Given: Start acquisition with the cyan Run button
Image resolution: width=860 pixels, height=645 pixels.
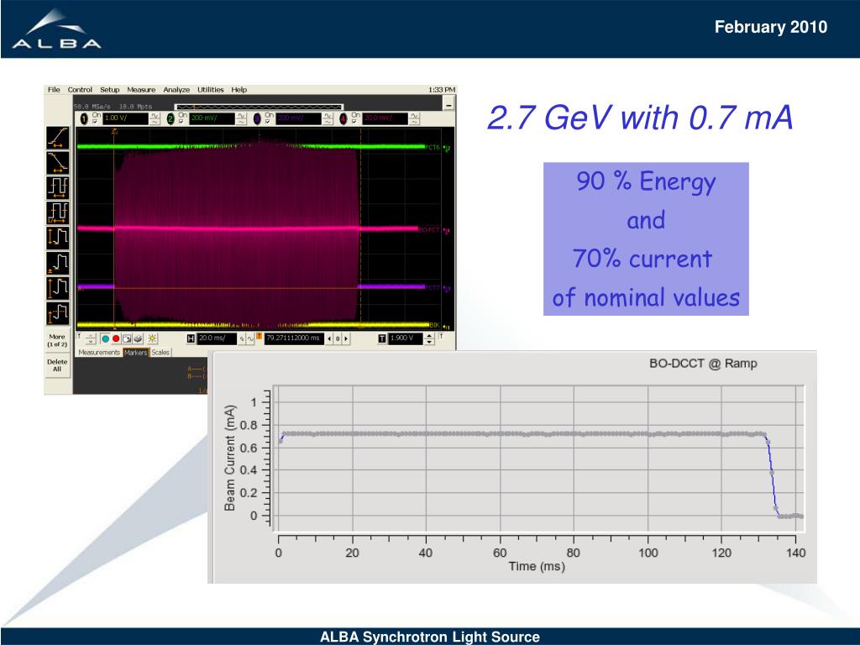Looking at the screenshot, I should [x=105, y=339].
